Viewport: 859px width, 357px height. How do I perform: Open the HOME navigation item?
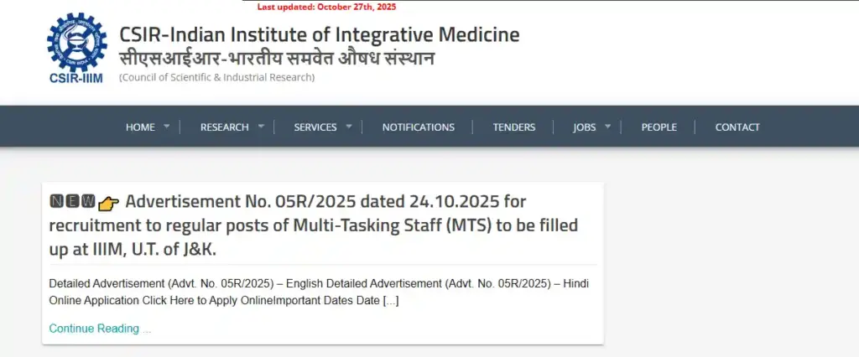tap(140, 127)
